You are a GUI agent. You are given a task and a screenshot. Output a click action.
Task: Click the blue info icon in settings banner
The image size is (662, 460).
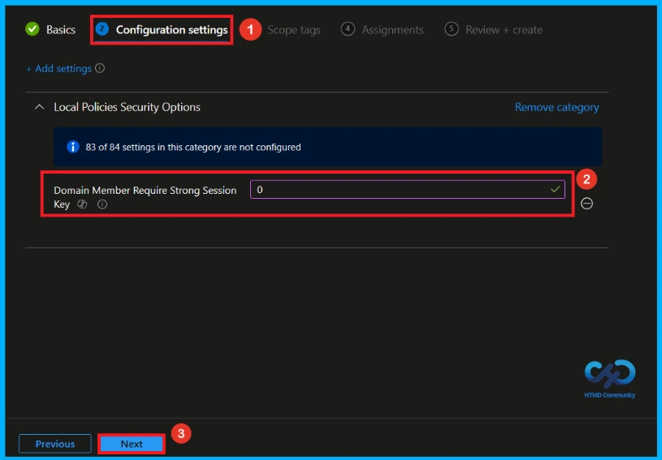coord(73,147)
